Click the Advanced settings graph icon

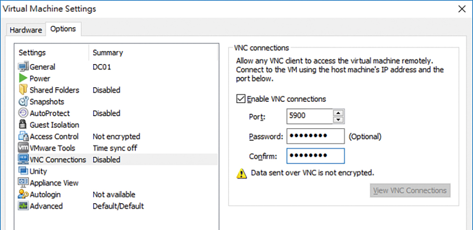coord(23,206)
